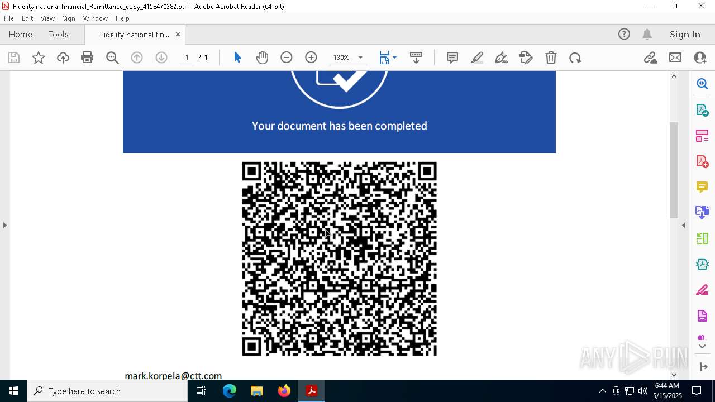The width and height of the screenshot is (715, 402).
Task: Open Combine Files sidebar tool
Action: 702,213
